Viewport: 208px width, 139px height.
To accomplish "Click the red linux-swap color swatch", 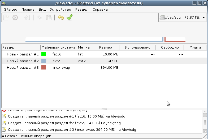I will pyautogui.click(x=44, y=67).
